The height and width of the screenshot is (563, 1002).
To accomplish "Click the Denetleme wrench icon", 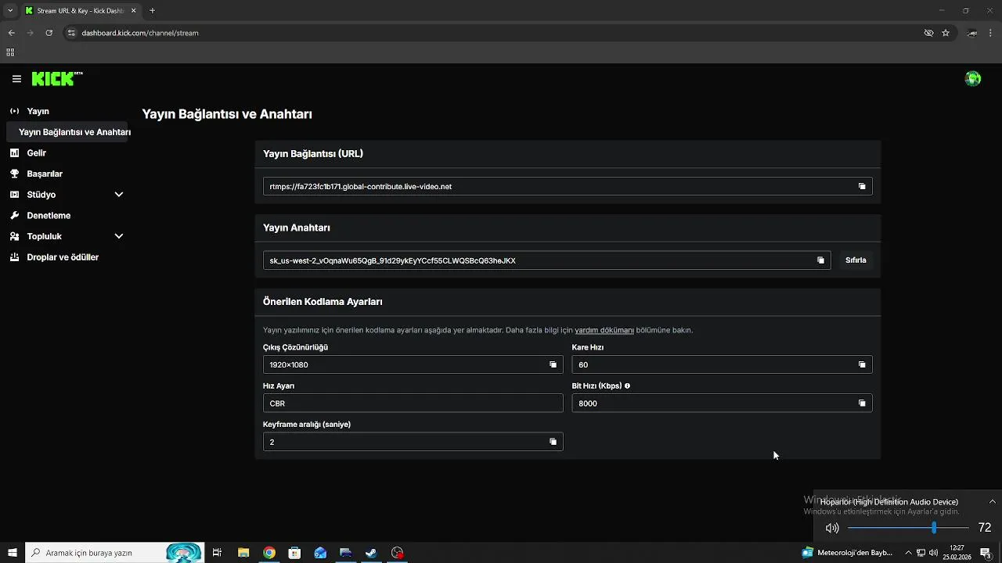I will pyautogui.click(x=14, y=215).
